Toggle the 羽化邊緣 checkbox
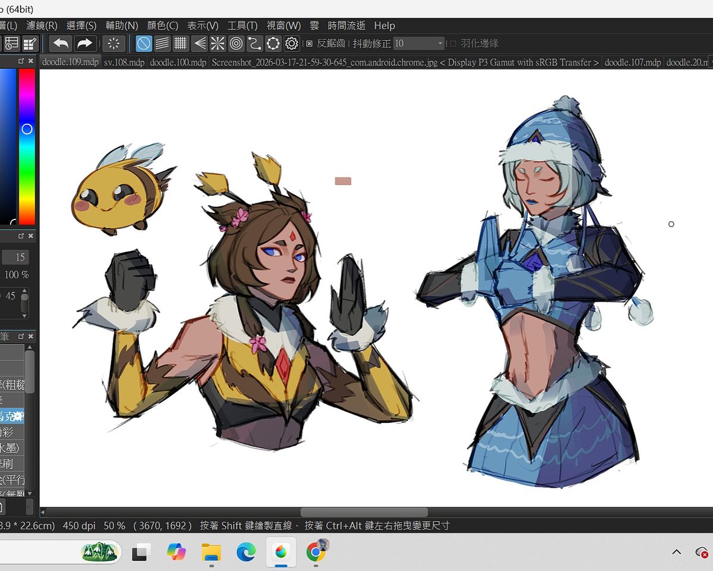713x571 pixels. (x=453, y=43)
